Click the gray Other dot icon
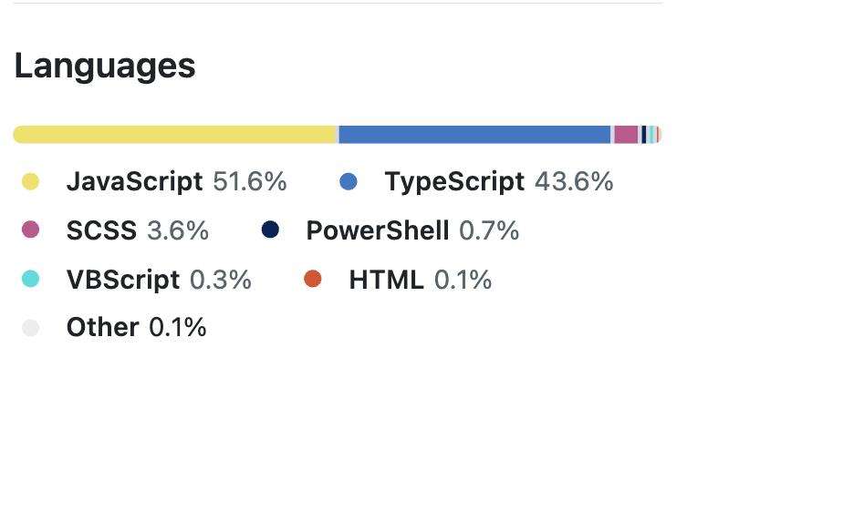This screenshot has height=521, width=843. pyautogui.click(x=31, y=327)
